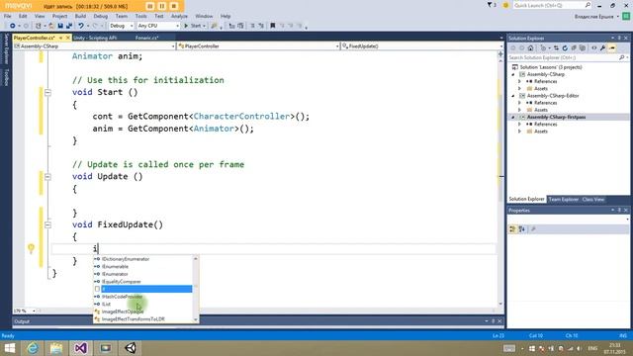Click the notifications flag icon
Image resolution: width=633 pixels, height=356 pixels.
490,5
